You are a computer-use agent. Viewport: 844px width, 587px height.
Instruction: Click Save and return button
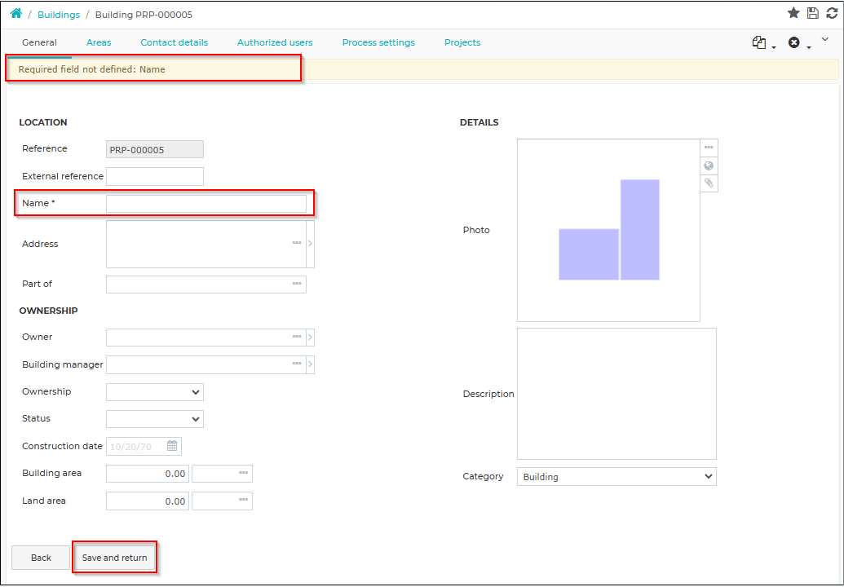pos(115,558)
